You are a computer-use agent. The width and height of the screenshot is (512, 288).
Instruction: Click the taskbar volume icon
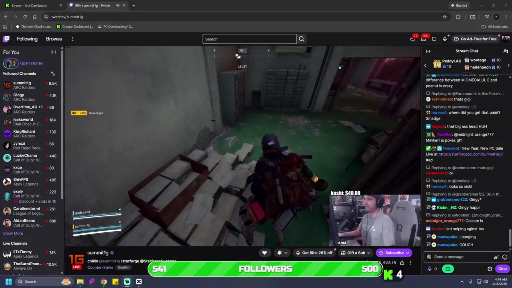pyautogui.click(x=485, y=282)
